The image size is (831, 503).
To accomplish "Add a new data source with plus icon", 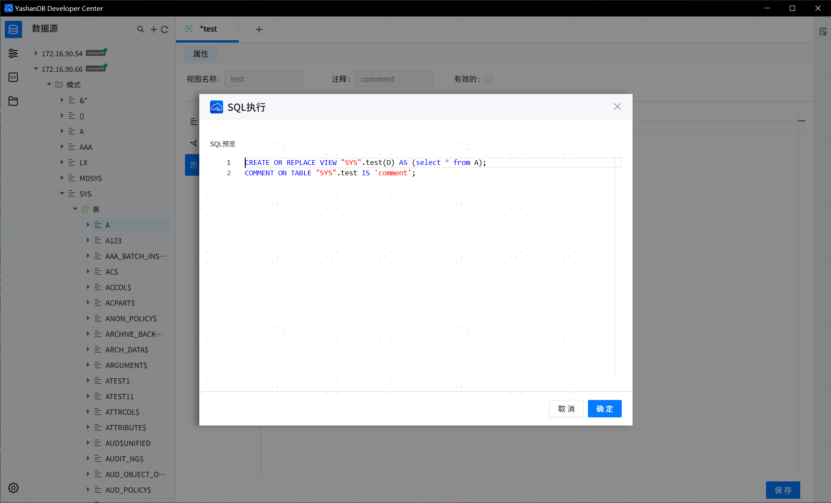I will [x=153, y=29].
